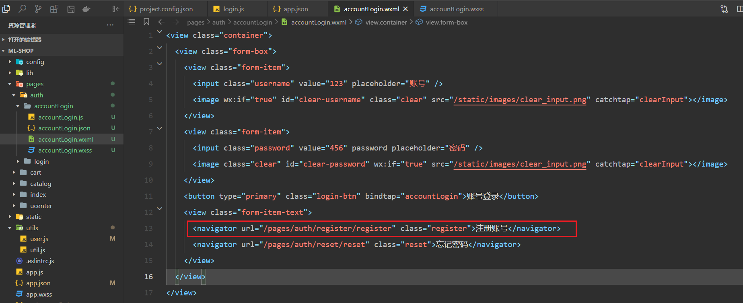Open the Source Control branch icon
743x303 pixels.
tap(38, 9)
